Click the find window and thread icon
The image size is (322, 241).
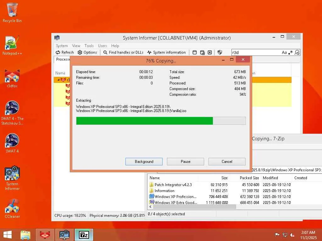coord(202,52)
